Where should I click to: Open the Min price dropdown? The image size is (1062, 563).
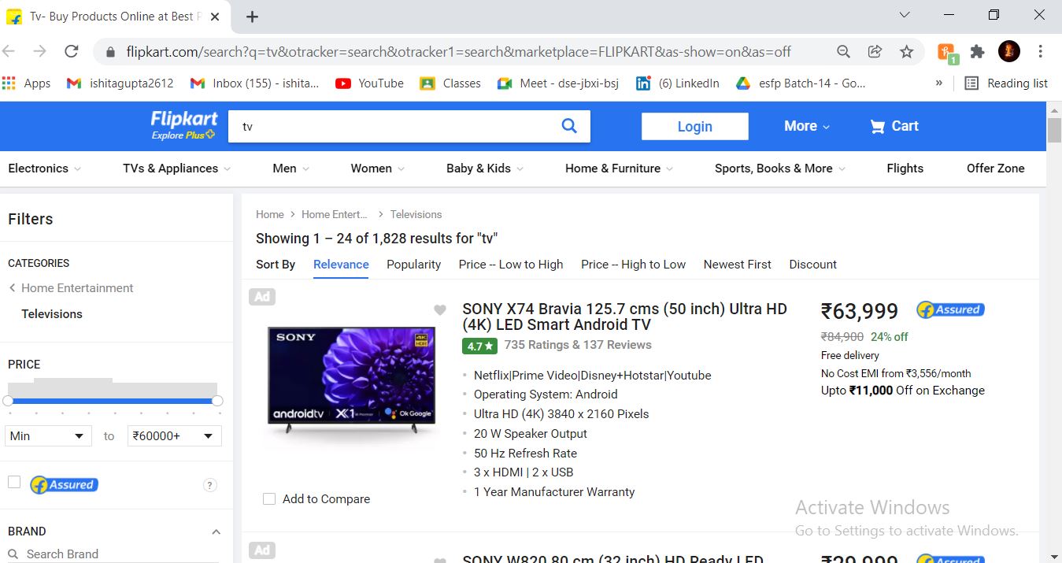(x=48, y=436)
